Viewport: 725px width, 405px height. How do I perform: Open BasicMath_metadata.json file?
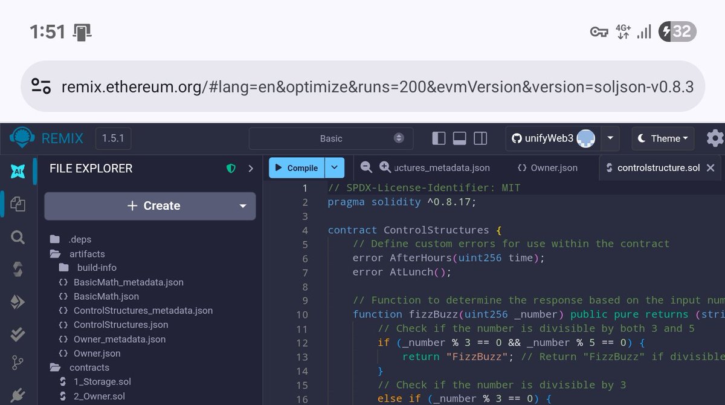point(128,282)
